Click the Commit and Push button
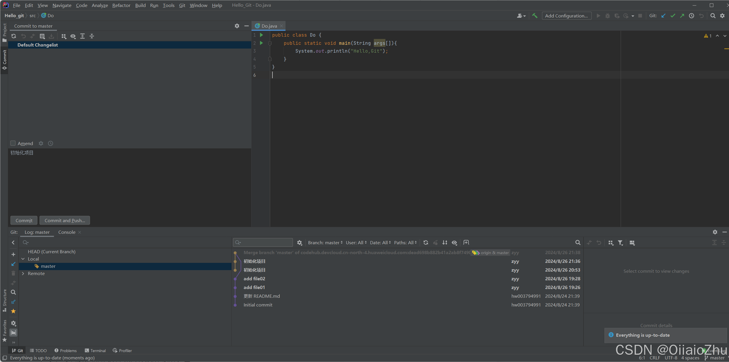This screenshot has width=729, height=362. click(x=65, y=220)
